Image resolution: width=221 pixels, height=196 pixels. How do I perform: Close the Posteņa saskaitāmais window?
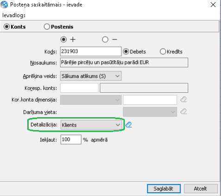tap(213, 5)
